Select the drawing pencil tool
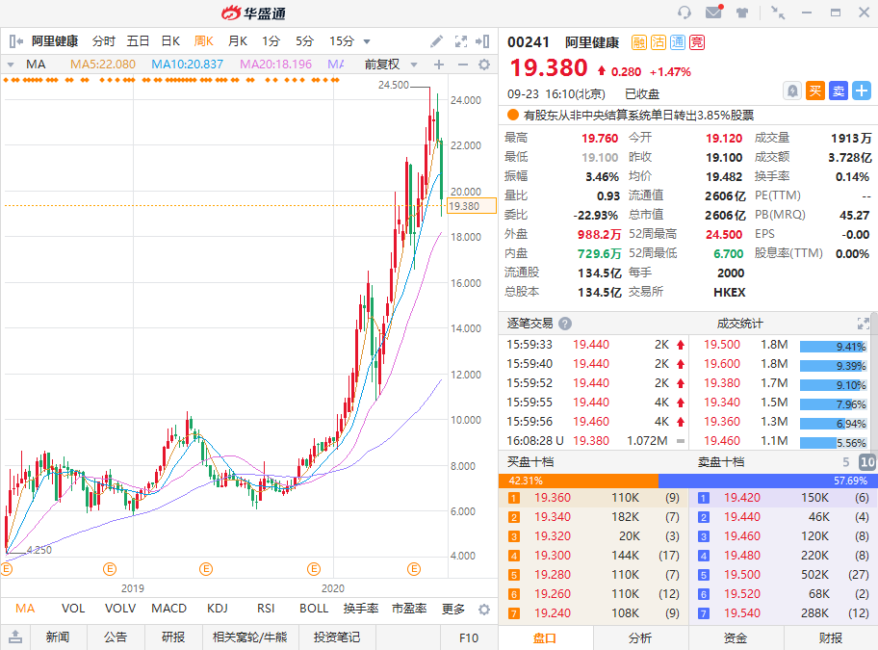The image size is (878, 650). pos(436,40)
